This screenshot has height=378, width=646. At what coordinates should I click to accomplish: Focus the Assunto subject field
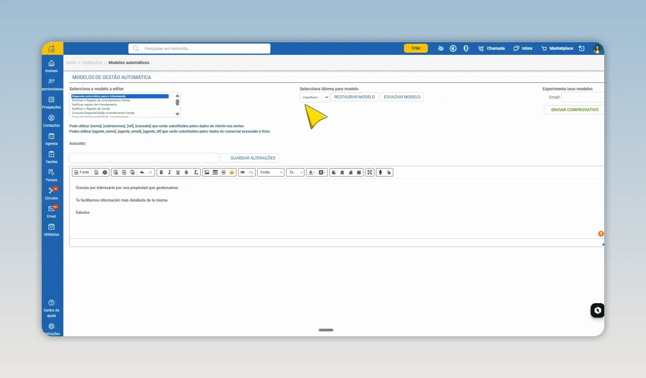coord(144,158)
